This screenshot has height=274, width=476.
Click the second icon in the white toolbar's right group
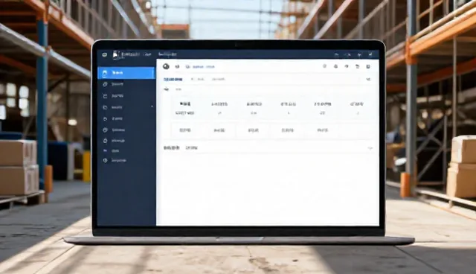(335, 66)
